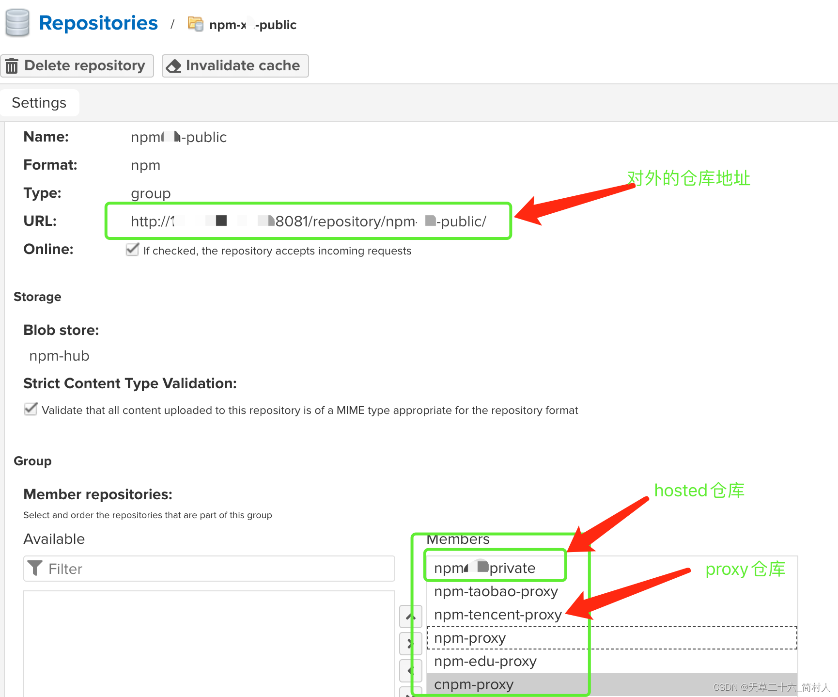Toggle the Online checkbox
This screenshot has width=838, height=697.
tap(132, 250)
